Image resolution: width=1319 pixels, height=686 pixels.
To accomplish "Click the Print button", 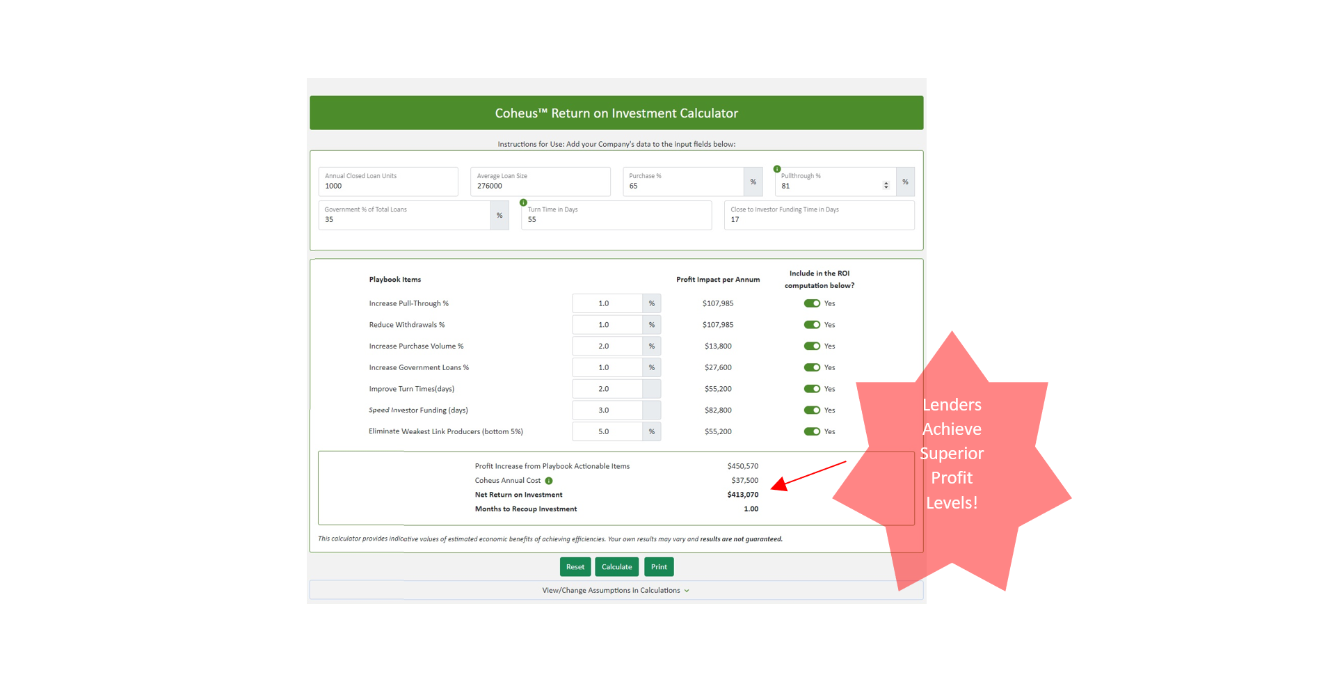I will pos(659,567).
